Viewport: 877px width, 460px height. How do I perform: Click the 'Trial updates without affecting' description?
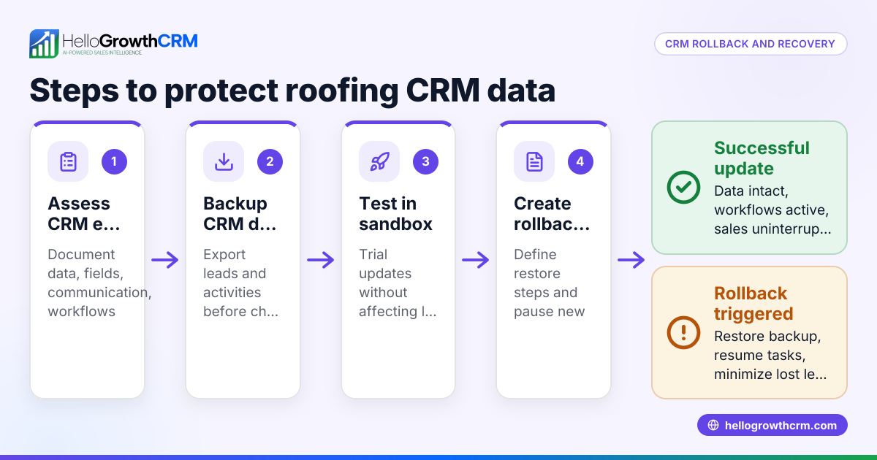pyautogui.click(x=397, y=283)
